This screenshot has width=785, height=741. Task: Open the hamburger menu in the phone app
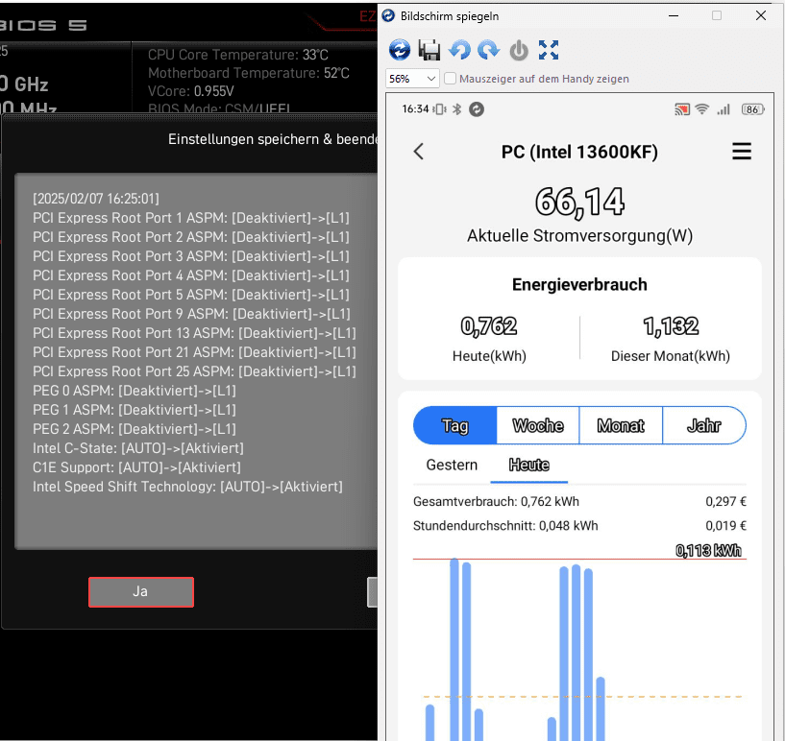[742, 151]
